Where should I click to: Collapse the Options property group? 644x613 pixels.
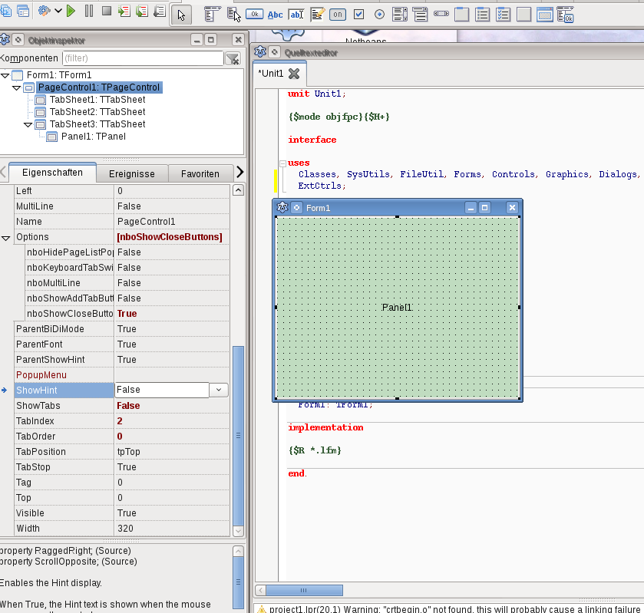(6, 237)
